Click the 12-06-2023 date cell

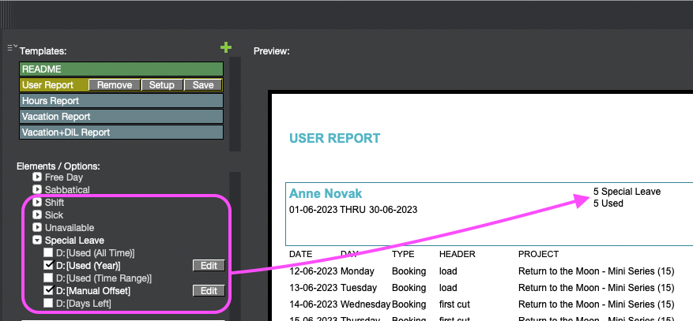pos(314,271)
